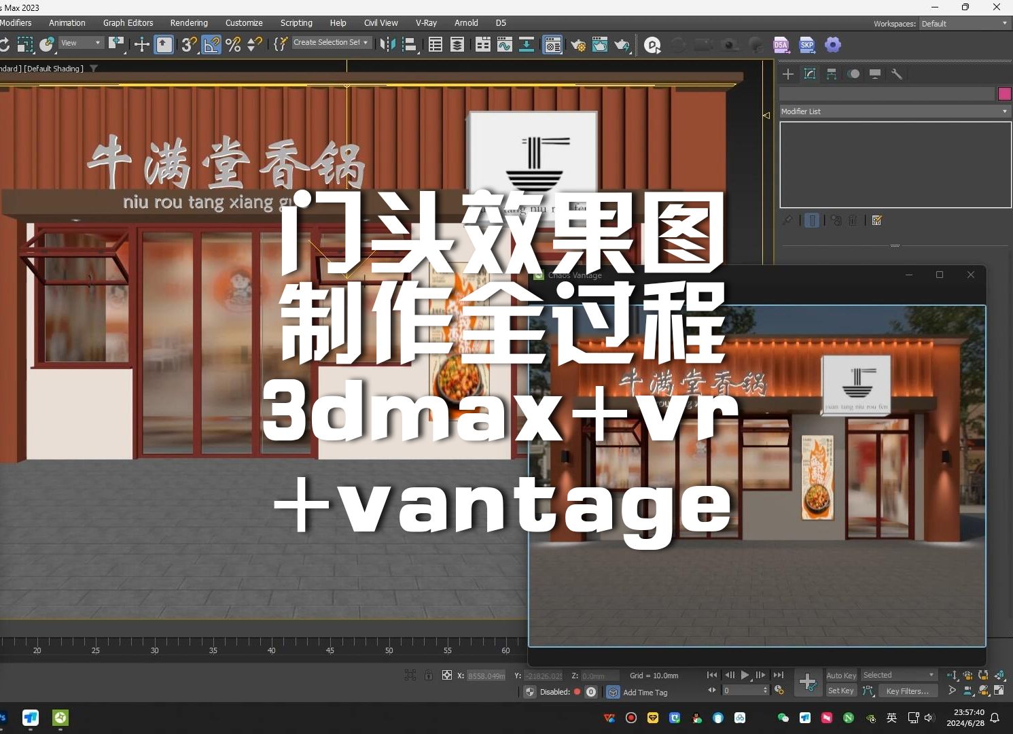Open the Layer Explorer icon
The height and width of the screenshot is (734, 1013).
pyautogui.click(x=457, y=45)
